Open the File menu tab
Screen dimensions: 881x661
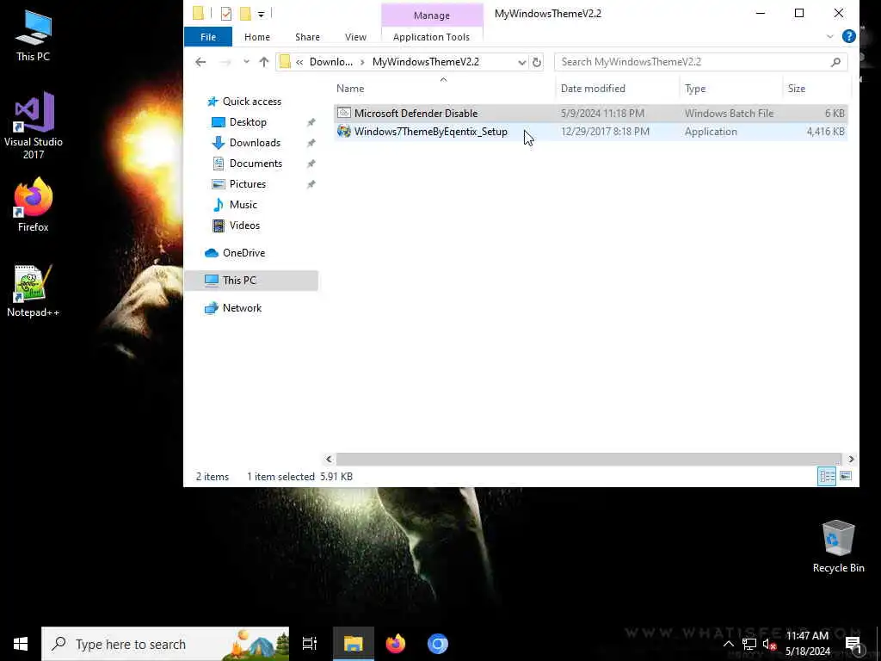[x=208, y=37]
